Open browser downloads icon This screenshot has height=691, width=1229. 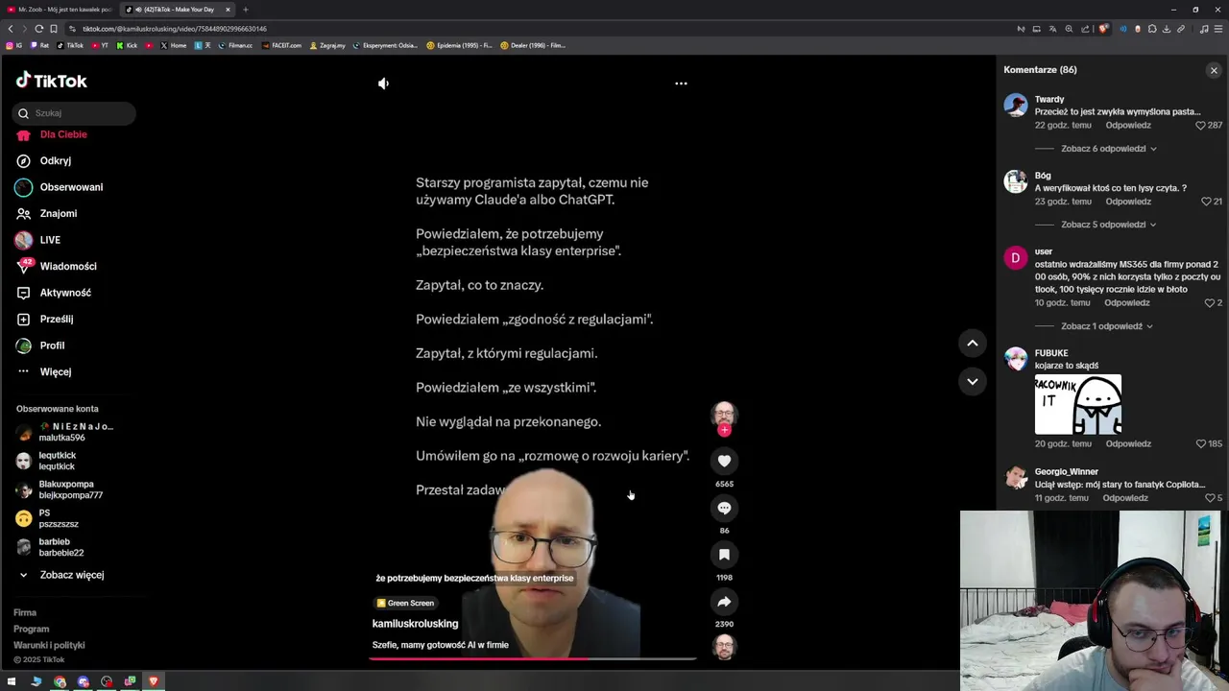[x=1166, y=29]
